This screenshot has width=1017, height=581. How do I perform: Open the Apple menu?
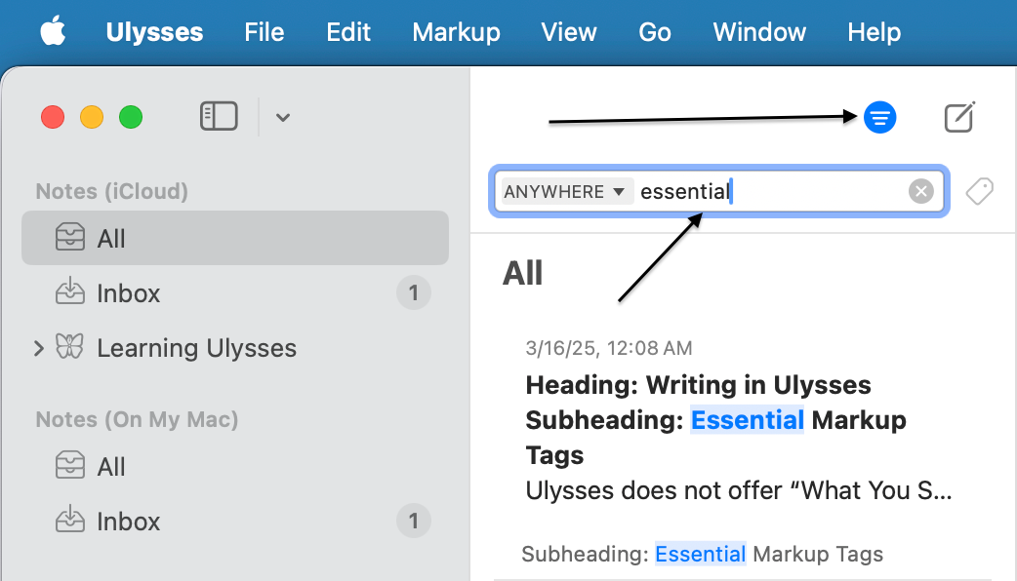click(x=53, y=32)
